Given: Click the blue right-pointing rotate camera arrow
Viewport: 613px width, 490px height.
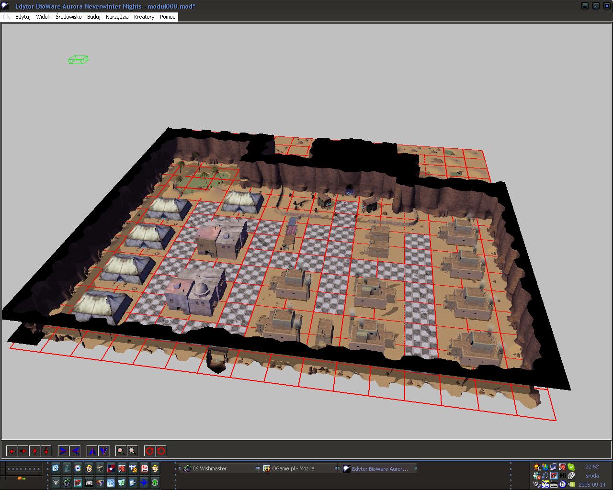Looking at the screenshot, I should click(x=63, y=451).
